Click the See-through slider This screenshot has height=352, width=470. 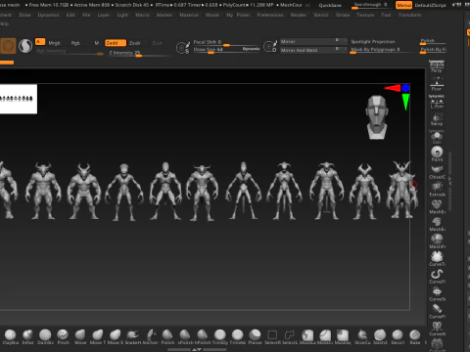click(371, 5)
